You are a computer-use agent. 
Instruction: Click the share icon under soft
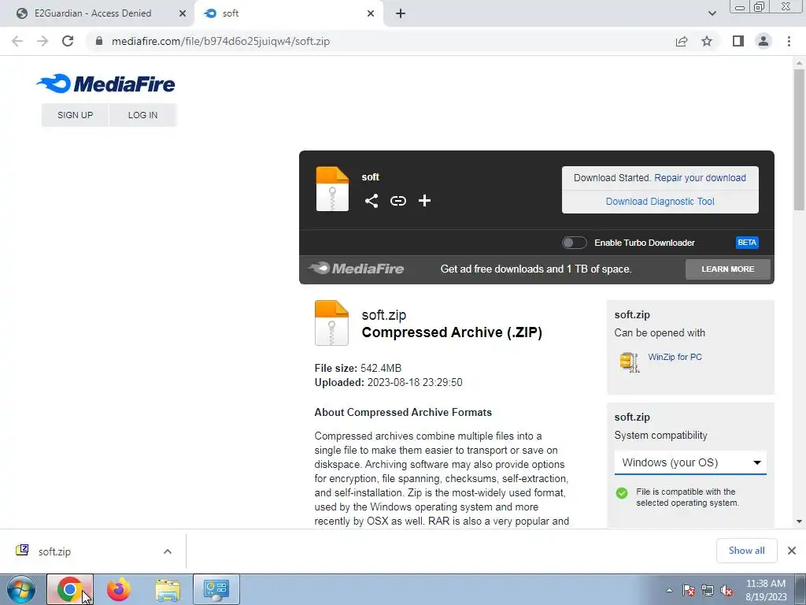(372, 201)
